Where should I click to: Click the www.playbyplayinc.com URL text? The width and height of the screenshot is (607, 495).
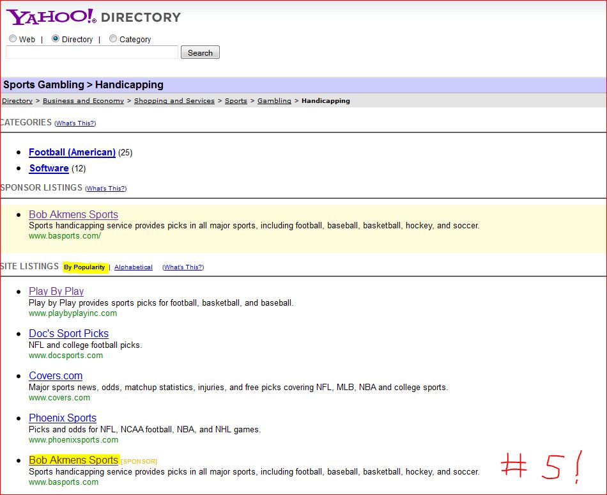pos(73,313)
